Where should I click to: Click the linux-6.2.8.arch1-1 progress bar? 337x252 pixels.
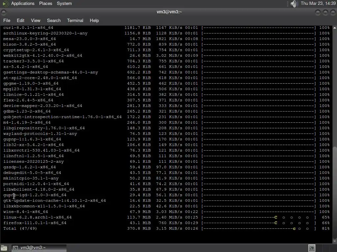[x=259, y=217]
